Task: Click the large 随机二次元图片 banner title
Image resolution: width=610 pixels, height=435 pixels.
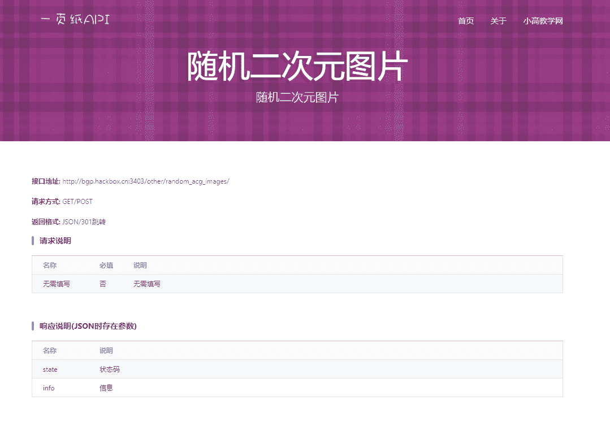Action: 297,67
